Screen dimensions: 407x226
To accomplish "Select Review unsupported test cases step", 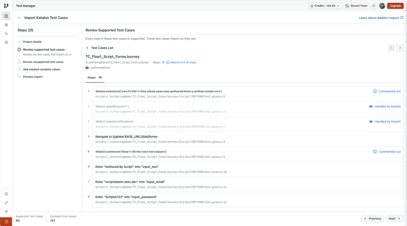I will tap(43, 62).
